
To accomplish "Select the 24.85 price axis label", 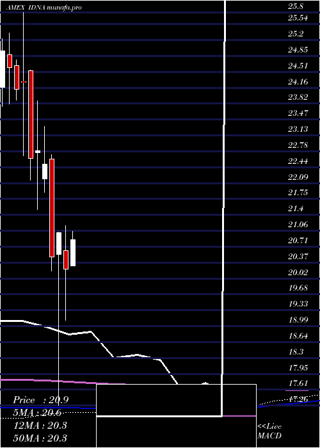I will click(x=298, y=50).
